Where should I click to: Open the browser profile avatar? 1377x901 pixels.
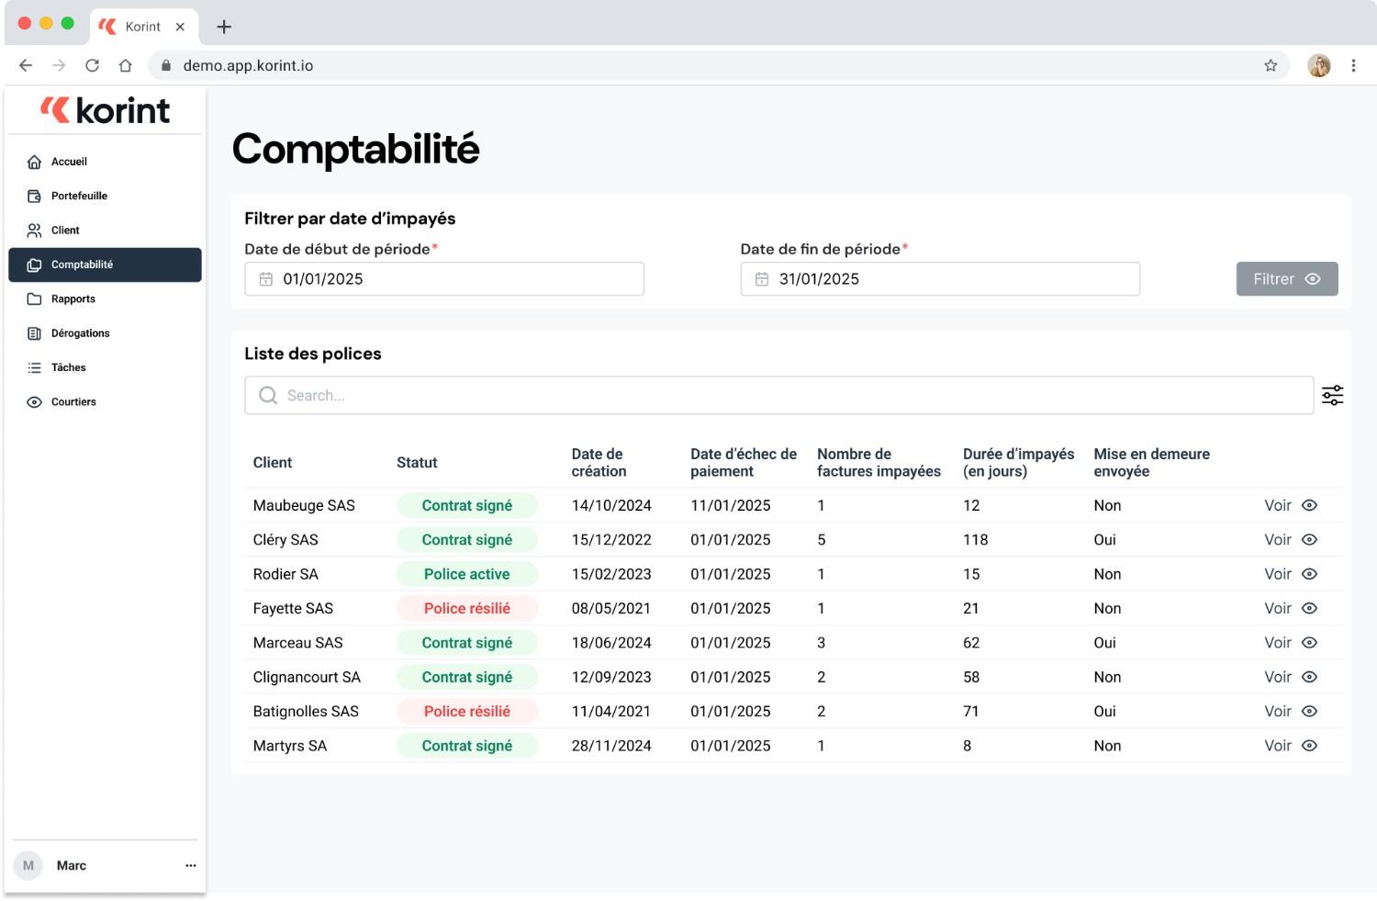tap(1319, 65)
